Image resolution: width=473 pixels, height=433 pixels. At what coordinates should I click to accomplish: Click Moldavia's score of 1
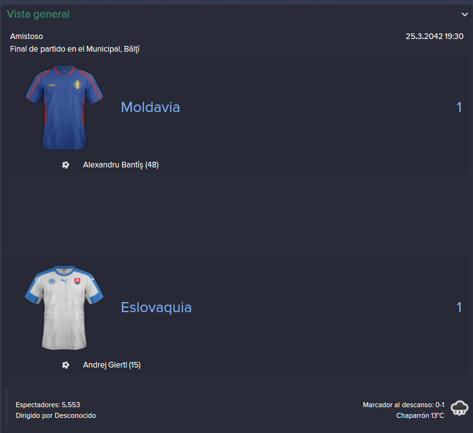[x=459, y=107]
